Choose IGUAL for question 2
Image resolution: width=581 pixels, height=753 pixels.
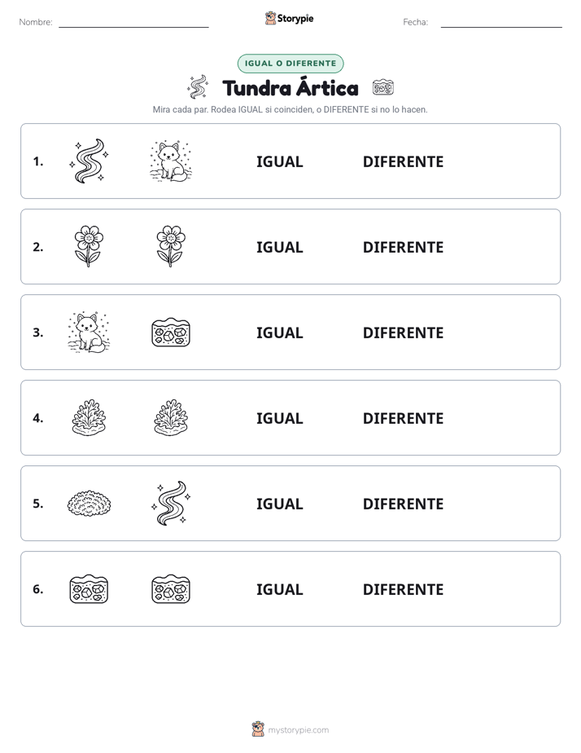[279, 247]
